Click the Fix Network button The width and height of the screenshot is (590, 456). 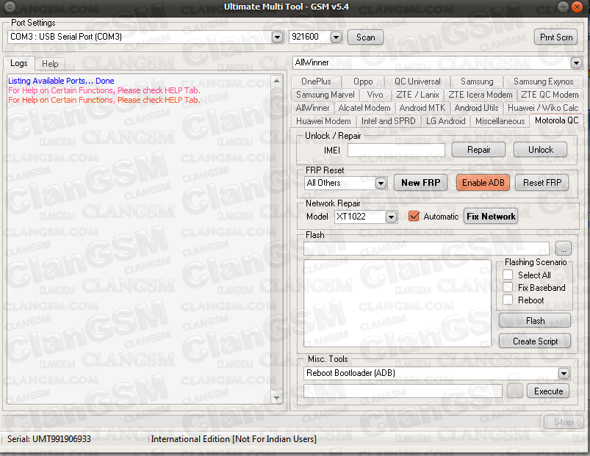tap(491, 217)
